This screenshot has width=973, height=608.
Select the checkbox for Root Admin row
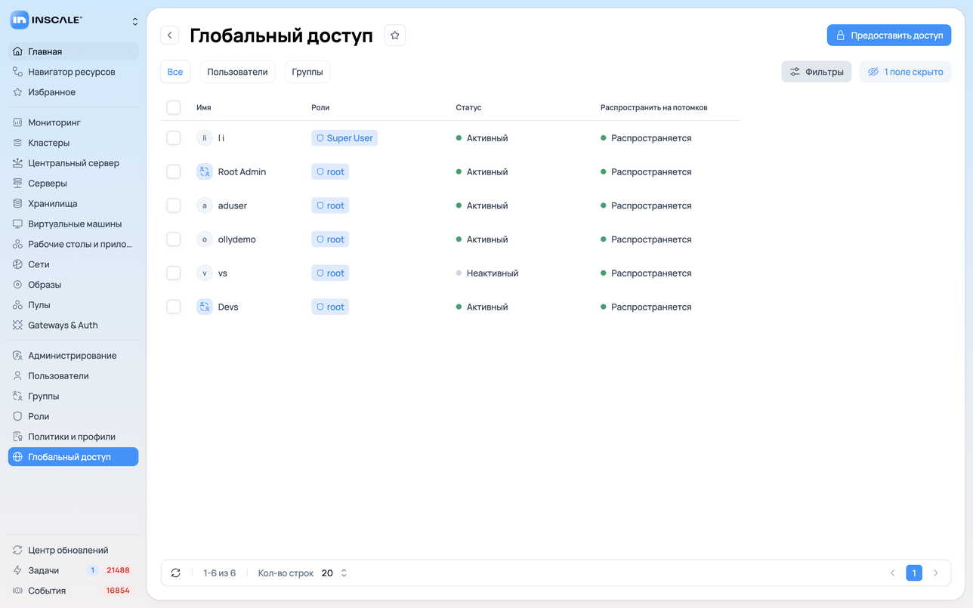[x=174, y=171]
